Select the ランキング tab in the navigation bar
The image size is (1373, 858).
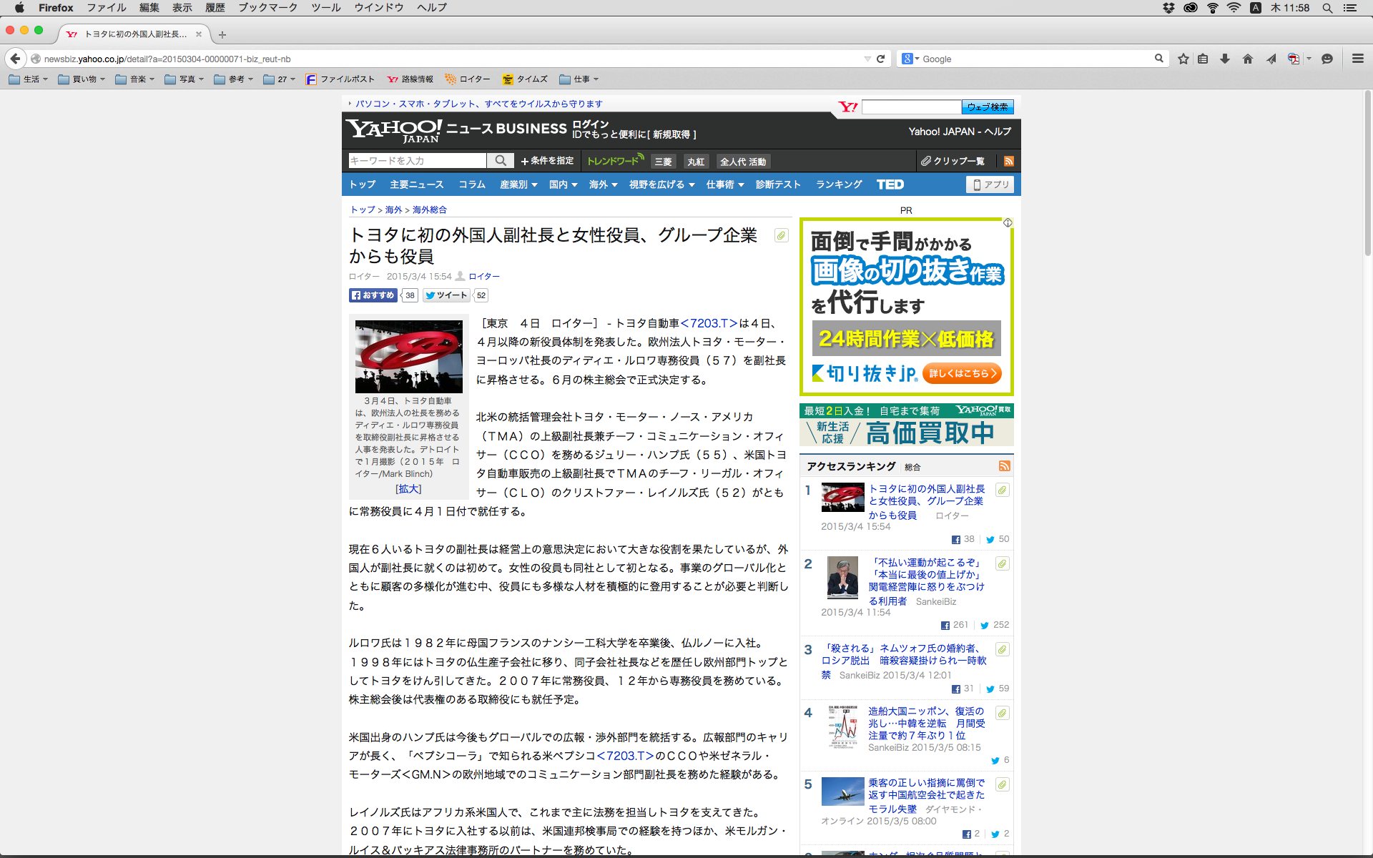pyautogui.click(x=839, y=184)
